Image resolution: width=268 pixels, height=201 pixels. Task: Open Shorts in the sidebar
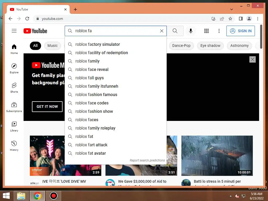pyautogui.click(x=14, y=88)
